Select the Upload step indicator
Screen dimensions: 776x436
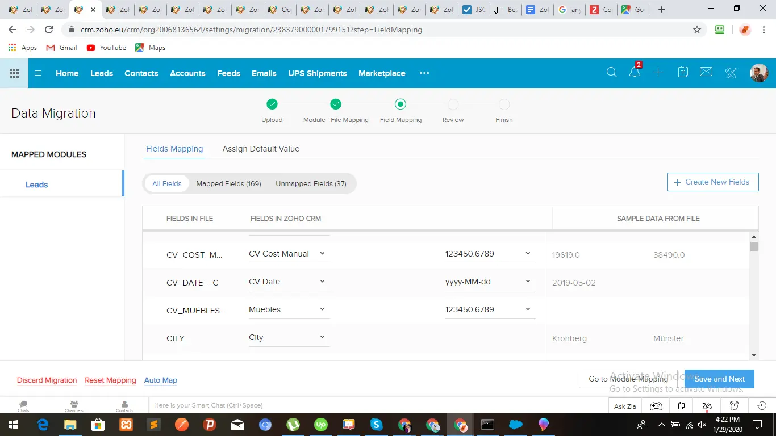[x=272, y=104]
